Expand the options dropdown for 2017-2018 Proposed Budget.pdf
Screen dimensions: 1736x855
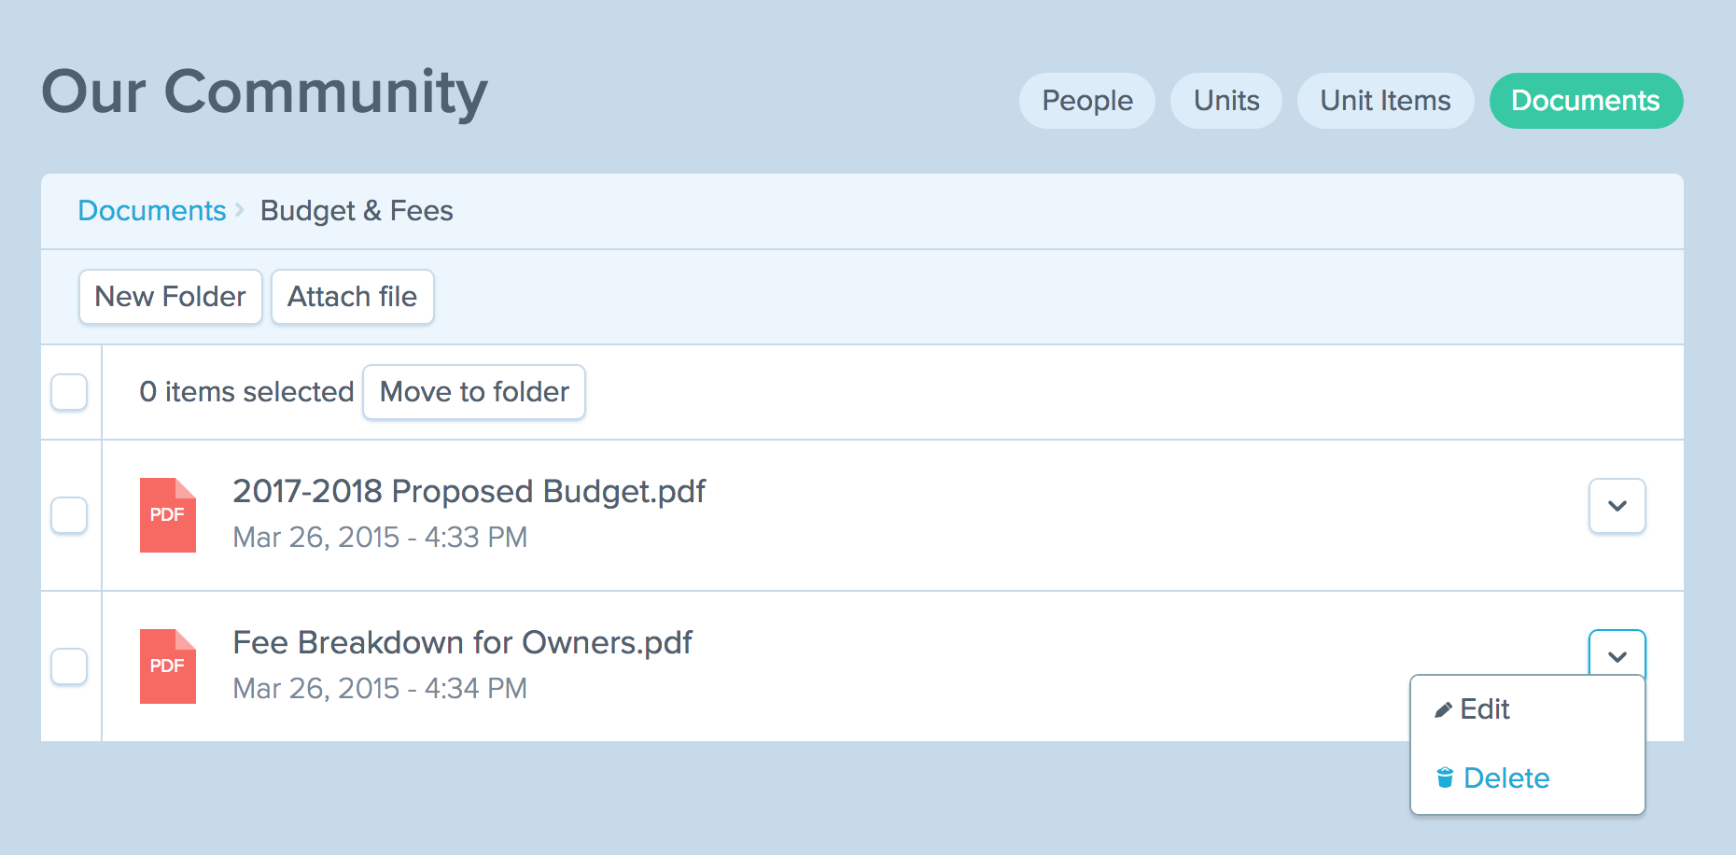pyautogui.click(x=1617, y=506)
